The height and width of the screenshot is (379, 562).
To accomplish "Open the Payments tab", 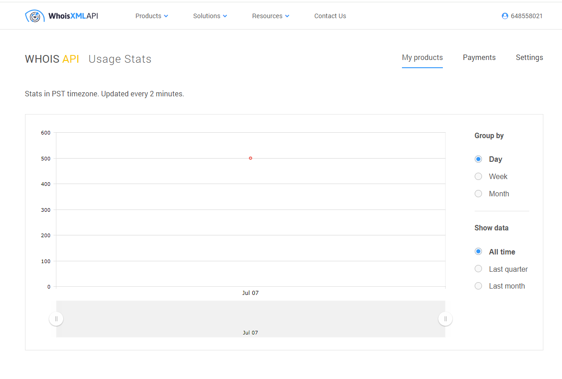I will [479, 58].
